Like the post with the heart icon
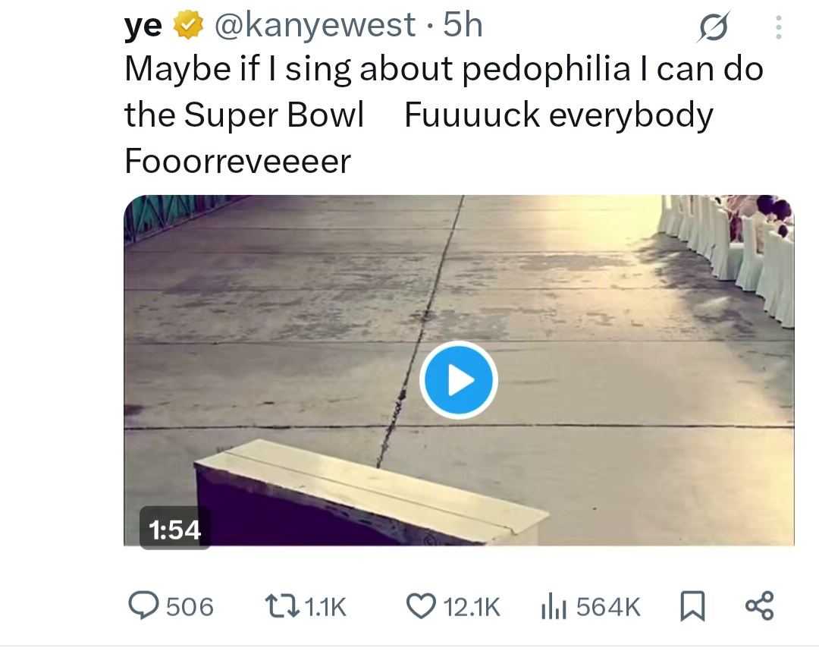Viewport: 819px width, 651px height. click(x=419, y=605)
